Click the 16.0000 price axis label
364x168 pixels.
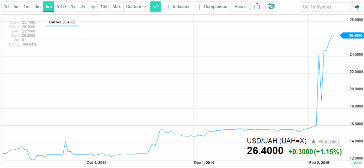(x=355, y=124)
